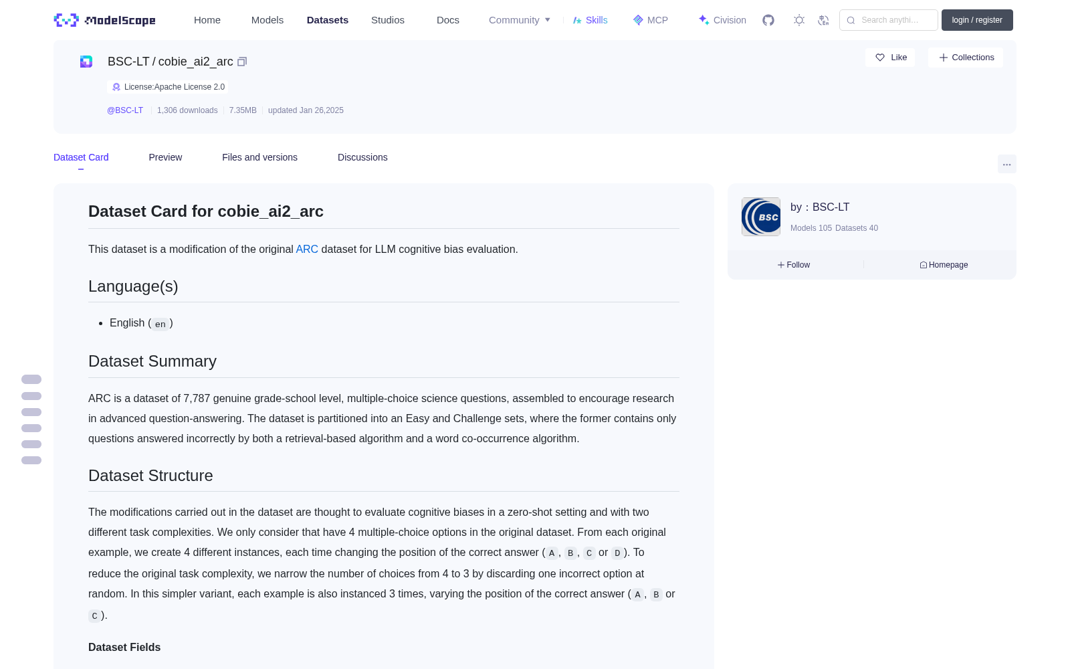Open the three-dots more options menu
The image size is (1070, 669).
coord(1007,164)
